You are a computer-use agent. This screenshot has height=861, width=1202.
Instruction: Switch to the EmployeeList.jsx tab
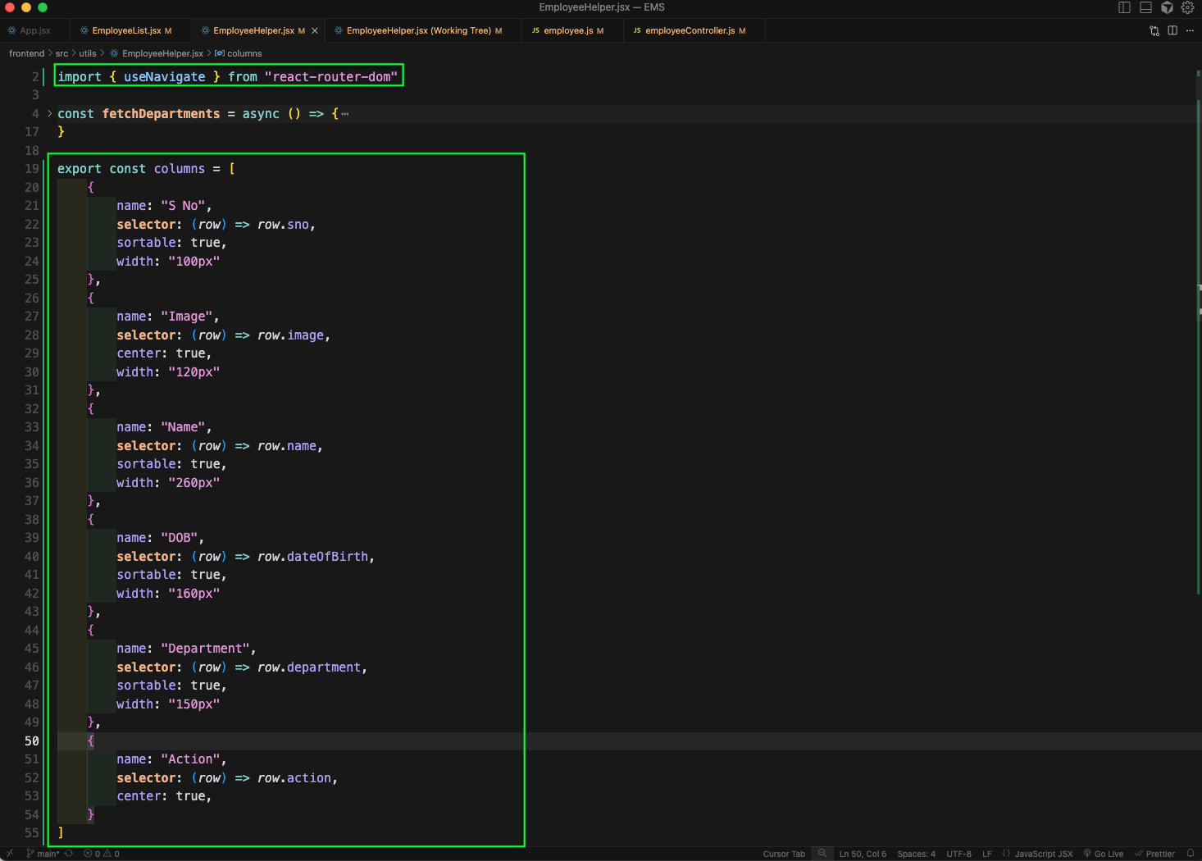coord(126,31)
